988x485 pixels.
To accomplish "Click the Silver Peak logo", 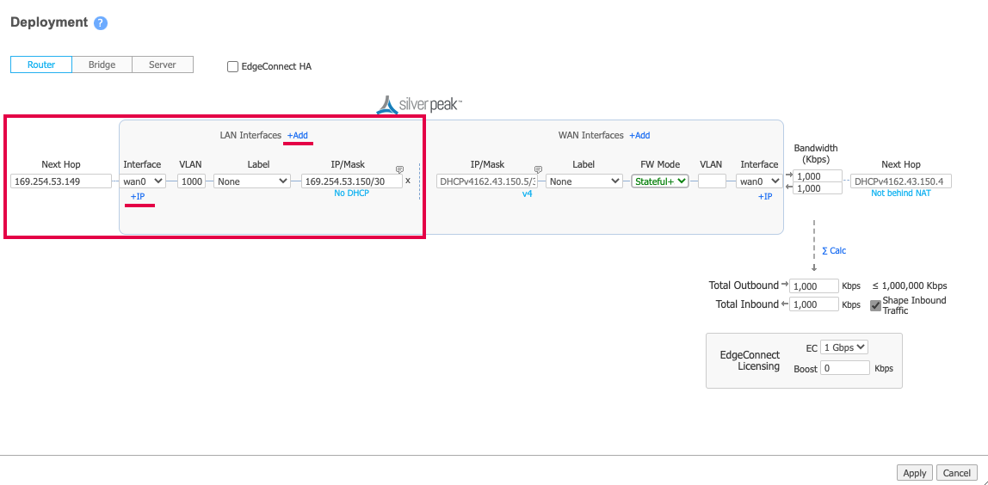I will pos(420,105).
